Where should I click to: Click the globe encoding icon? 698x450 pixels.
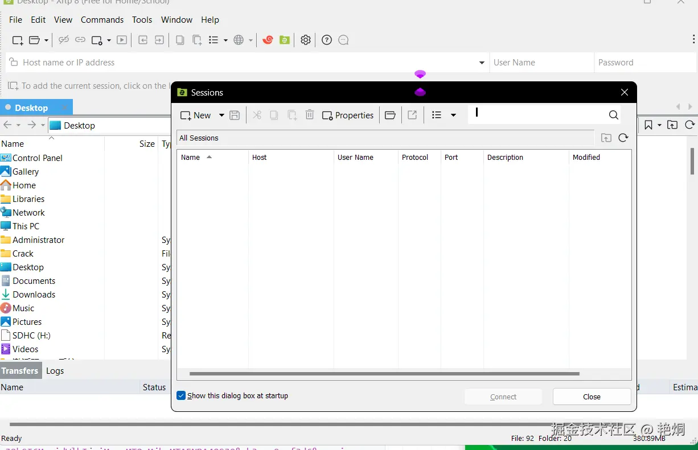(239, 40)
